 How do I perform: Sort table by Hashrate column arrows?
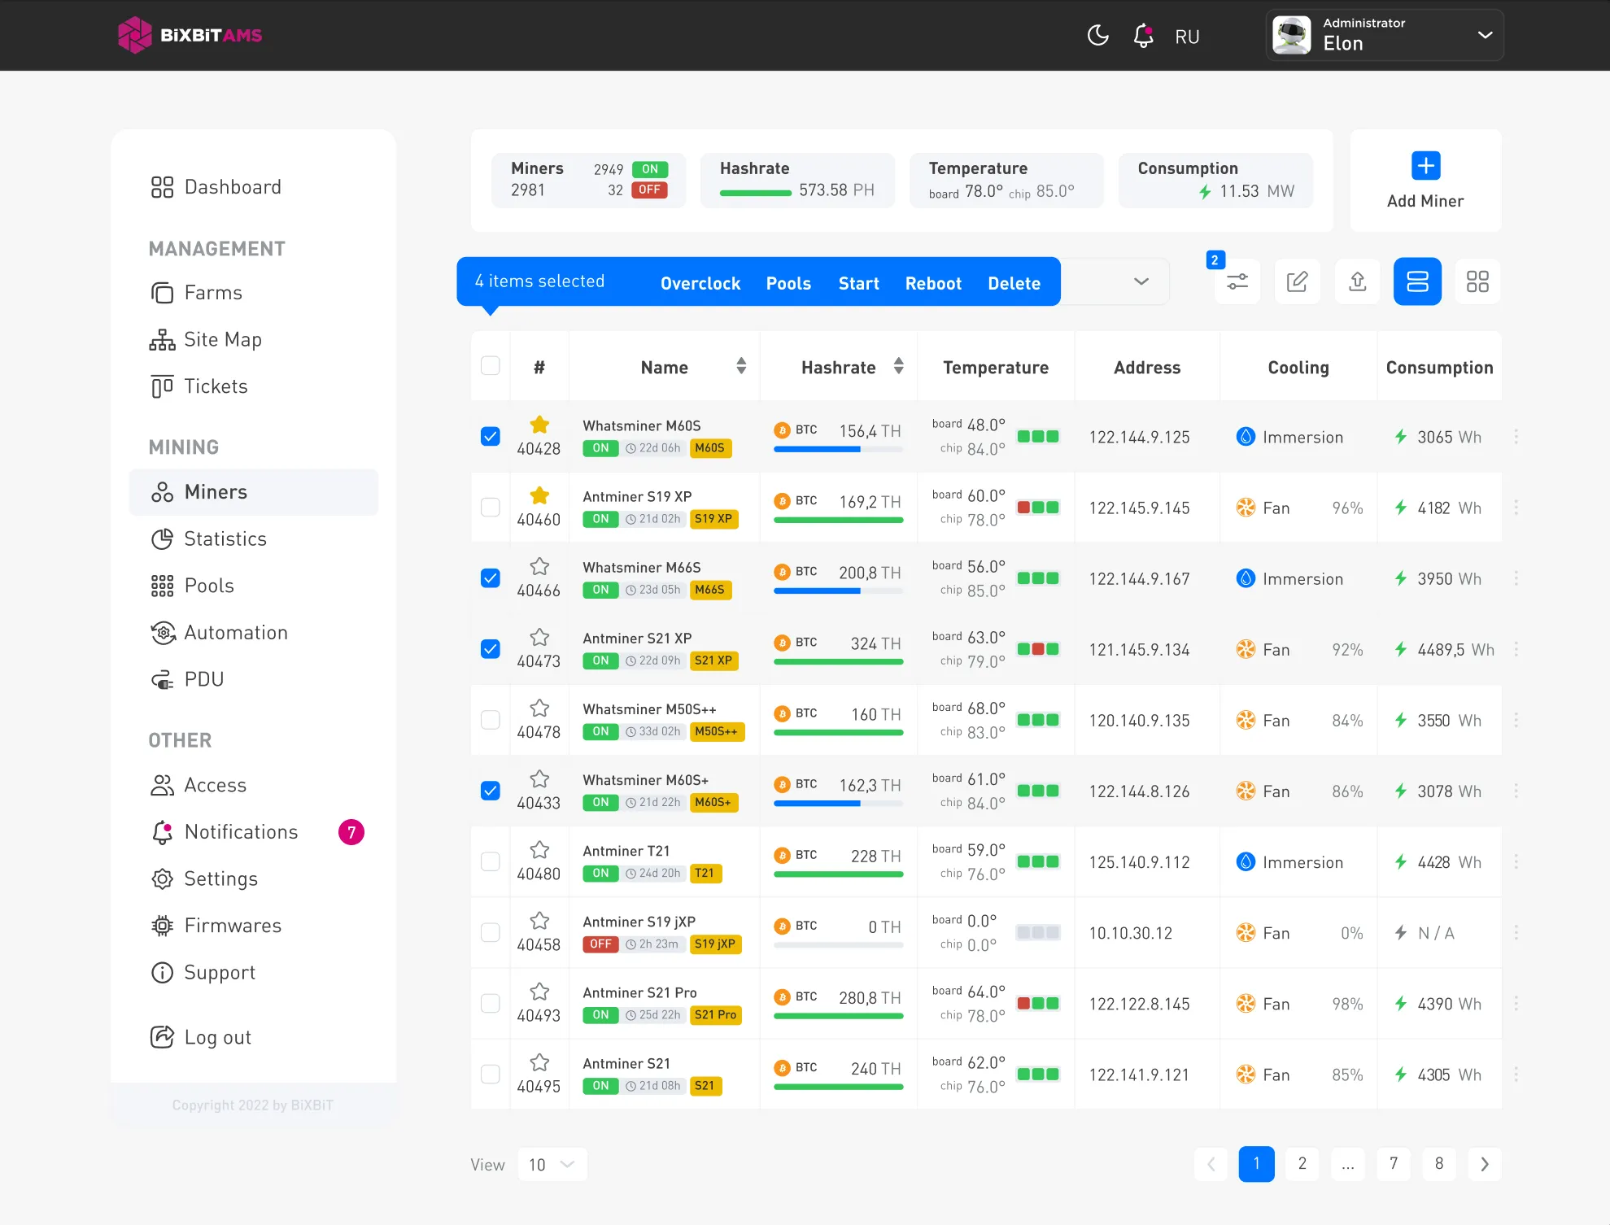pyautogui.click(x=898, y=366)
